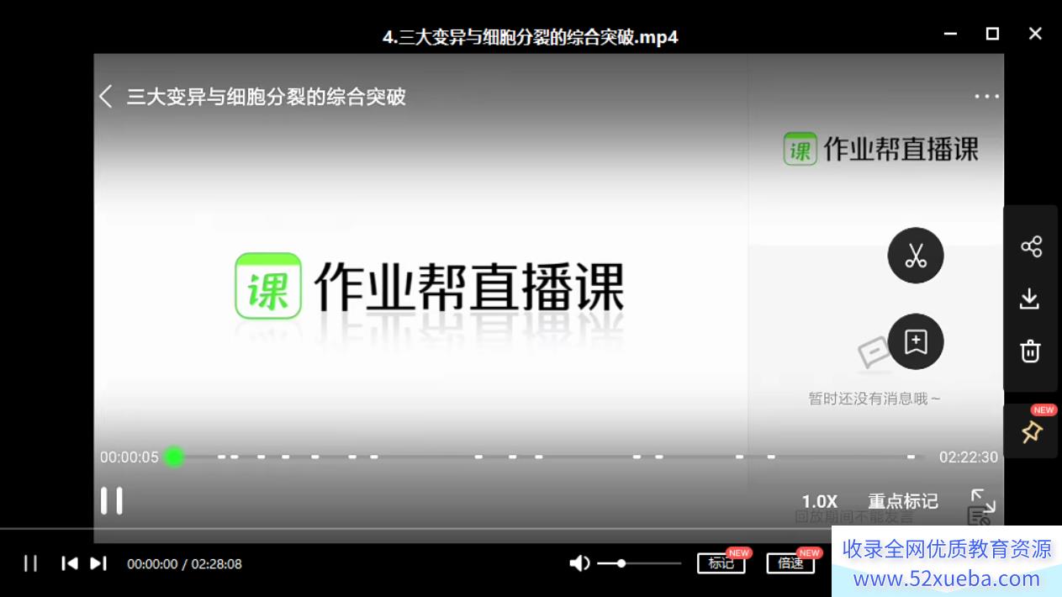Screen dimensions: 1062x597
Task: Click the outer player pause button
Action: coord(30,563)
